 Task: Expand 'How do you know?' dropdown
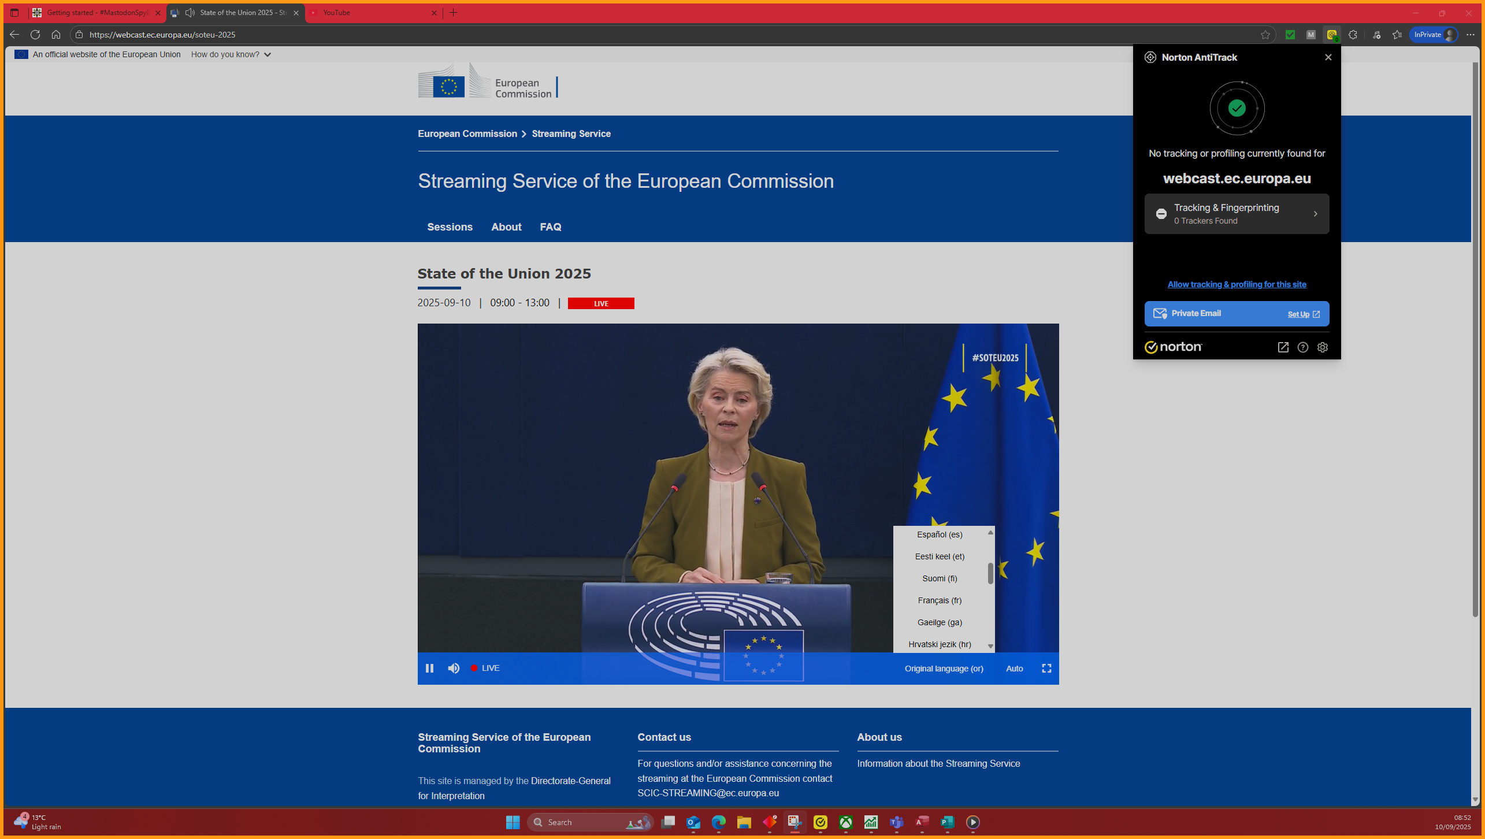(x=231, y=54)
